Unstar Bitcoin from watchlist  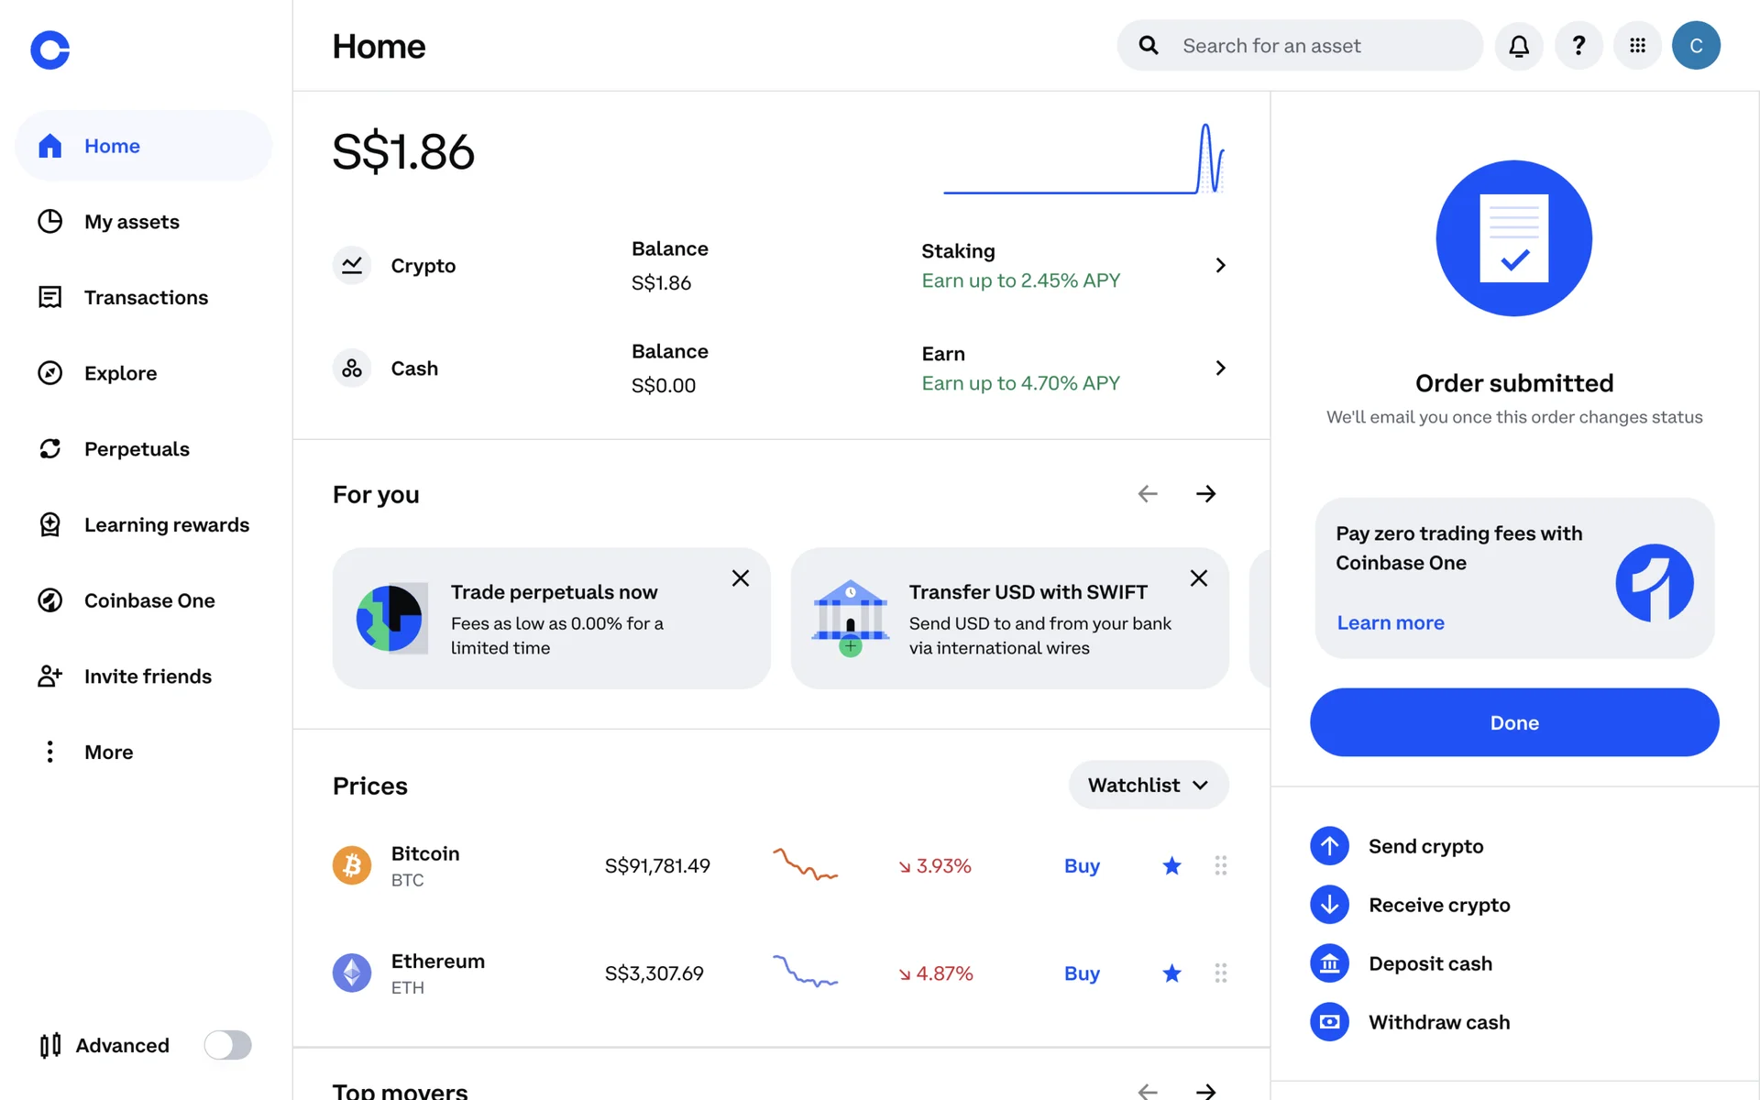[1171, 865]
